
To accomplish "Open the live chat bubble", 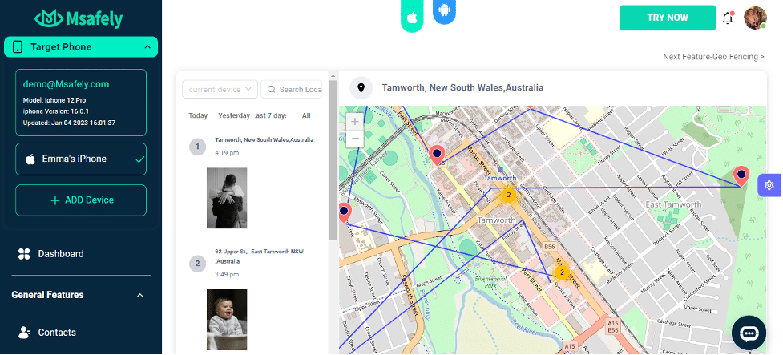I will (x=749, y=333).
